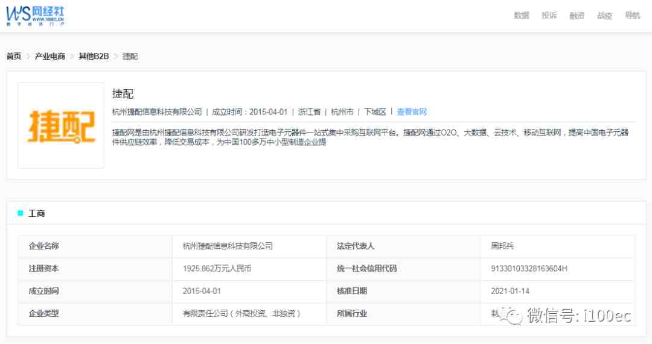
Task: Select 下城区 in company header
Action: point(375,111)
